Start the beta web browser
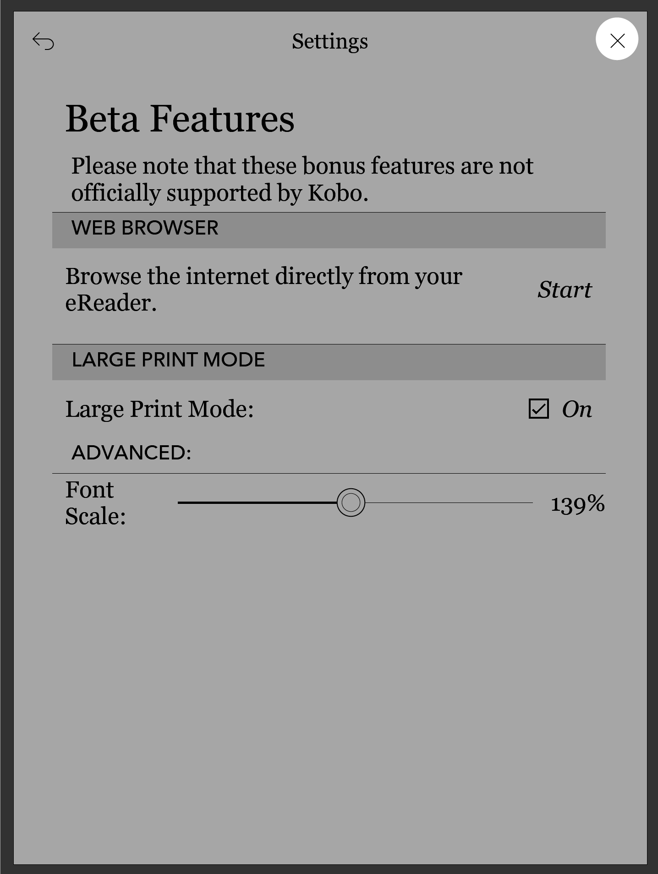The height and width of the screenshot is (874, 658). pyautogui.click(x=565, y=290)
